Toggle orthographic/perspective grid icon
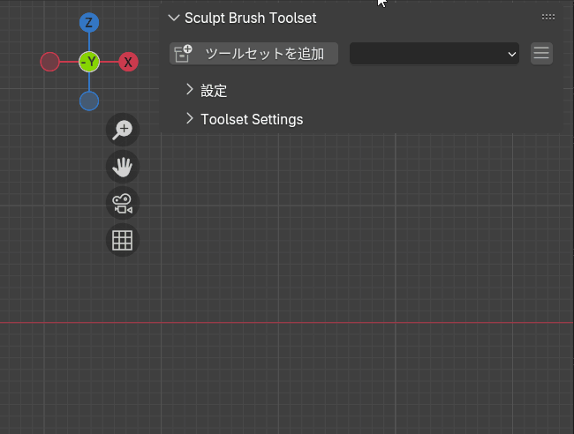The width and height of the screenshot is (574, 434). point(123,240)
